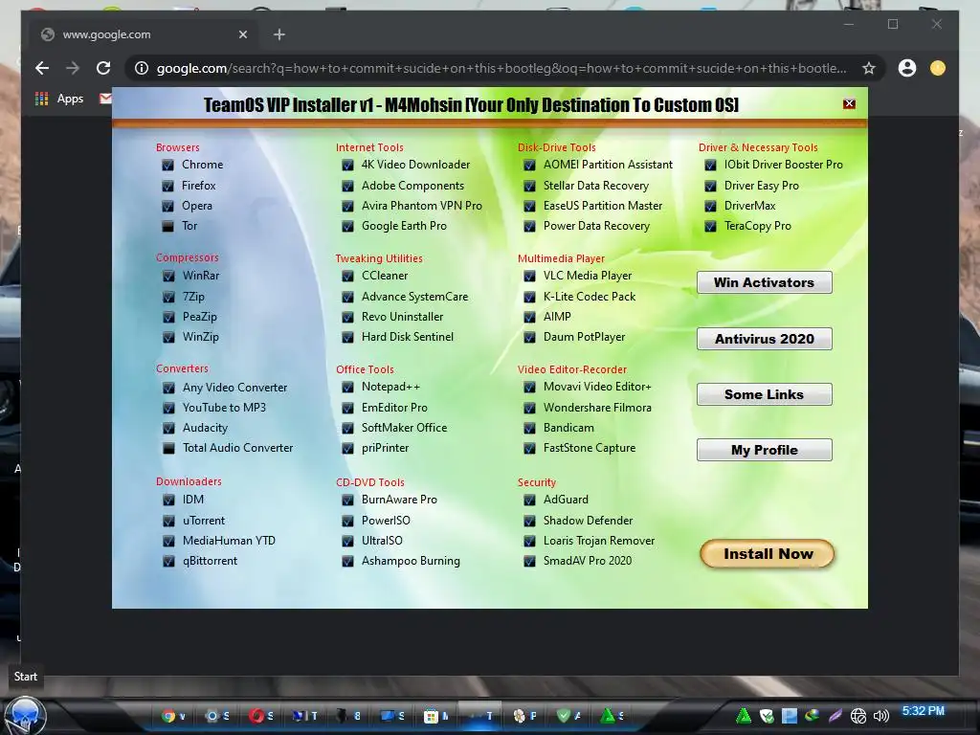
Task: Uncheck the AOMEI Partition Assistant checkbox
Action: (529, 165)
